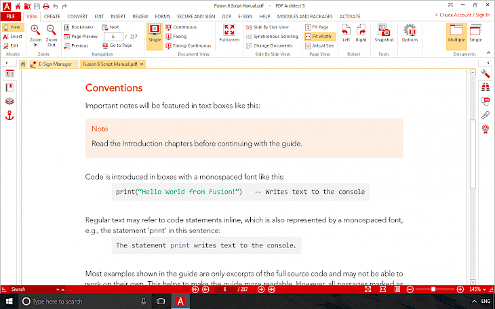Click the Zoom In magnifier icon

click(35, 30)
